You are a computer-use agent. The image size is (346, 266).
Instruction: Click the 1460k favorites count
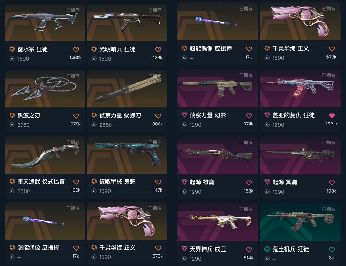point(76,58)
